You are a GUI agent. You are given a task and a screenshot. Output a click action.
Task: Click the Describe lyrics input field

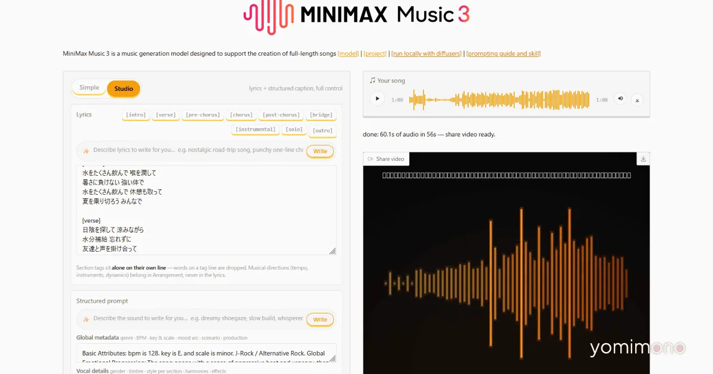[197, 151]
